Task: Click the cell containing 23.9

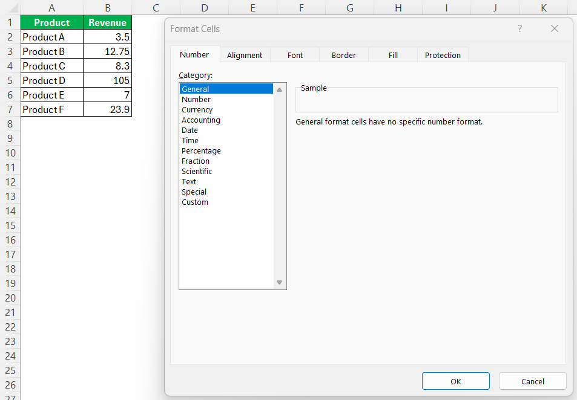Action: [107, 109]
